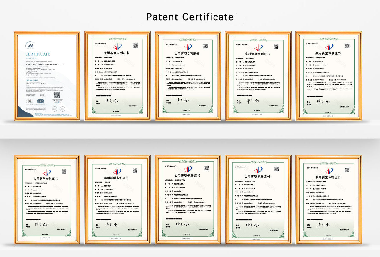Click QR code on bottom row's last certificate

point(347,169)
